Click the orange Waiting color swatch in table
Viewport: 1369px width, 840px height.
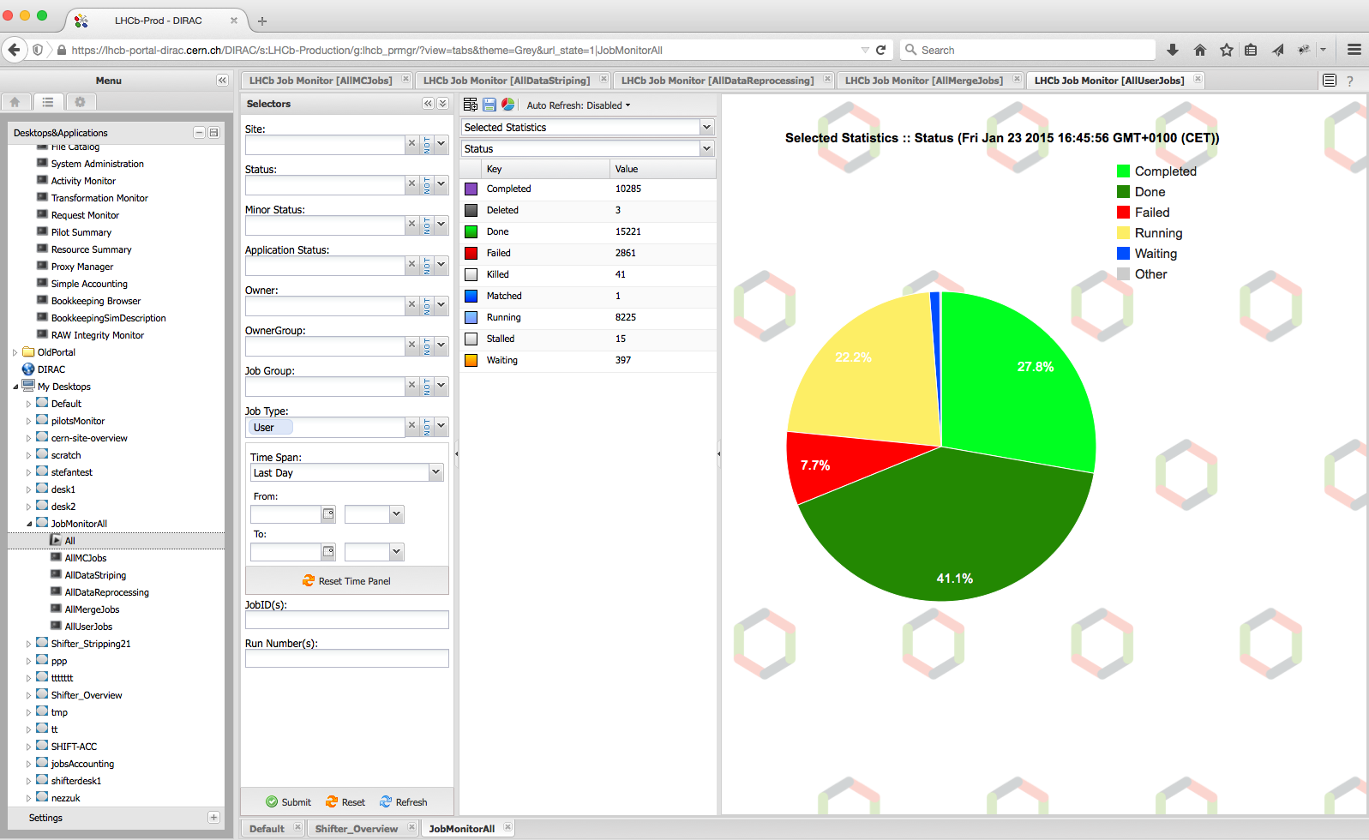point(471,360)
